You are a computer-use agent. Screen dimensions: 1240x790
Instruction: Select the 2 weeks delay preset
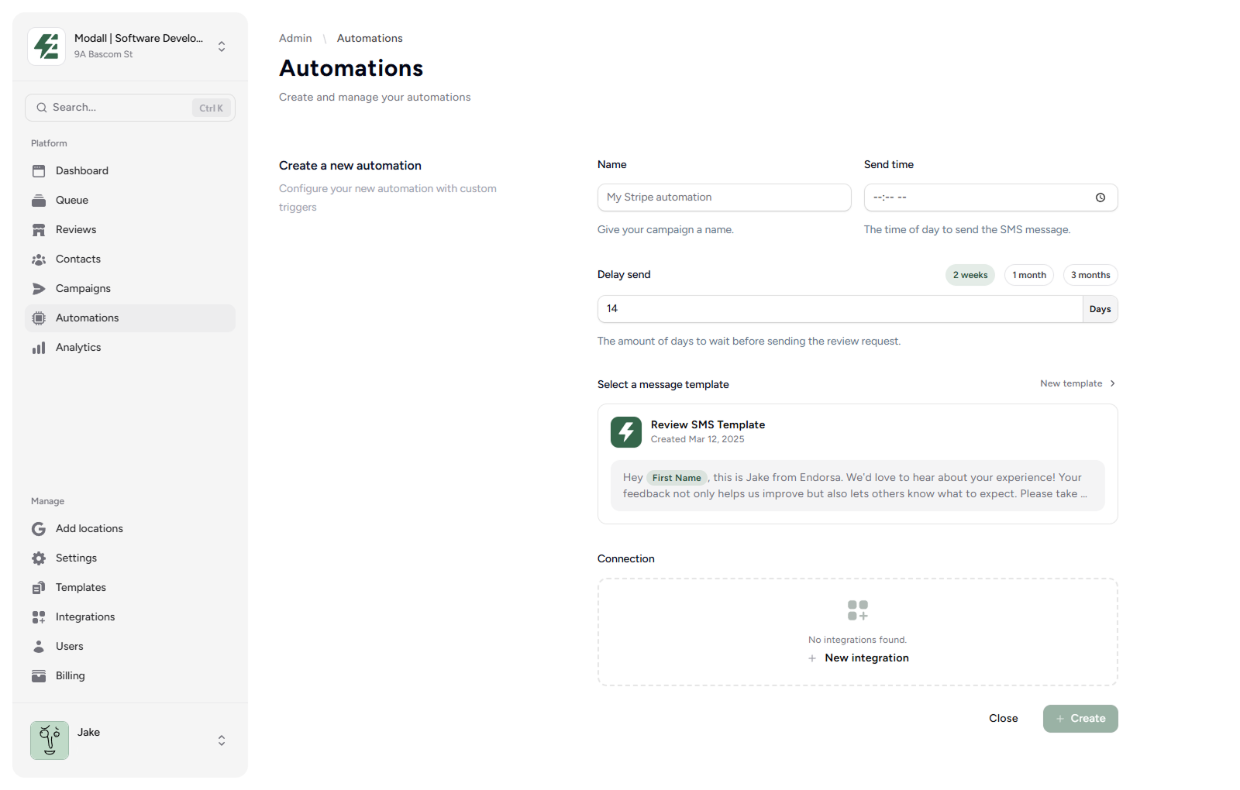[970, 275]
